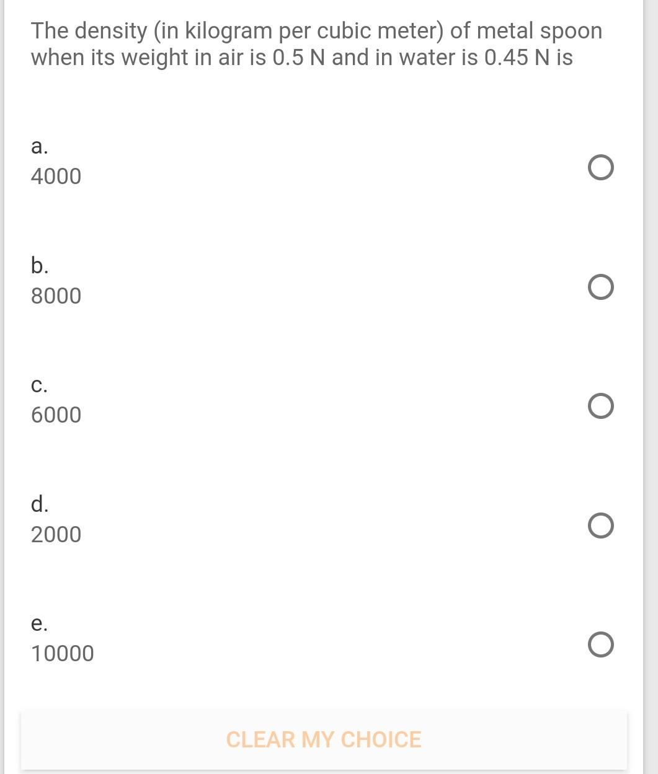Choose answer 8000
Viewport: 658px width, 774px height.
(56, 296)
